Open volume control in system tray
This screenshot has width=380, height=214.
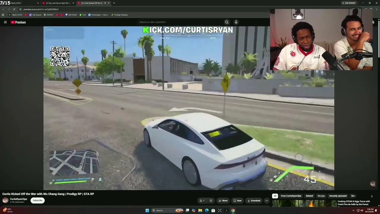tap(362, 210)
